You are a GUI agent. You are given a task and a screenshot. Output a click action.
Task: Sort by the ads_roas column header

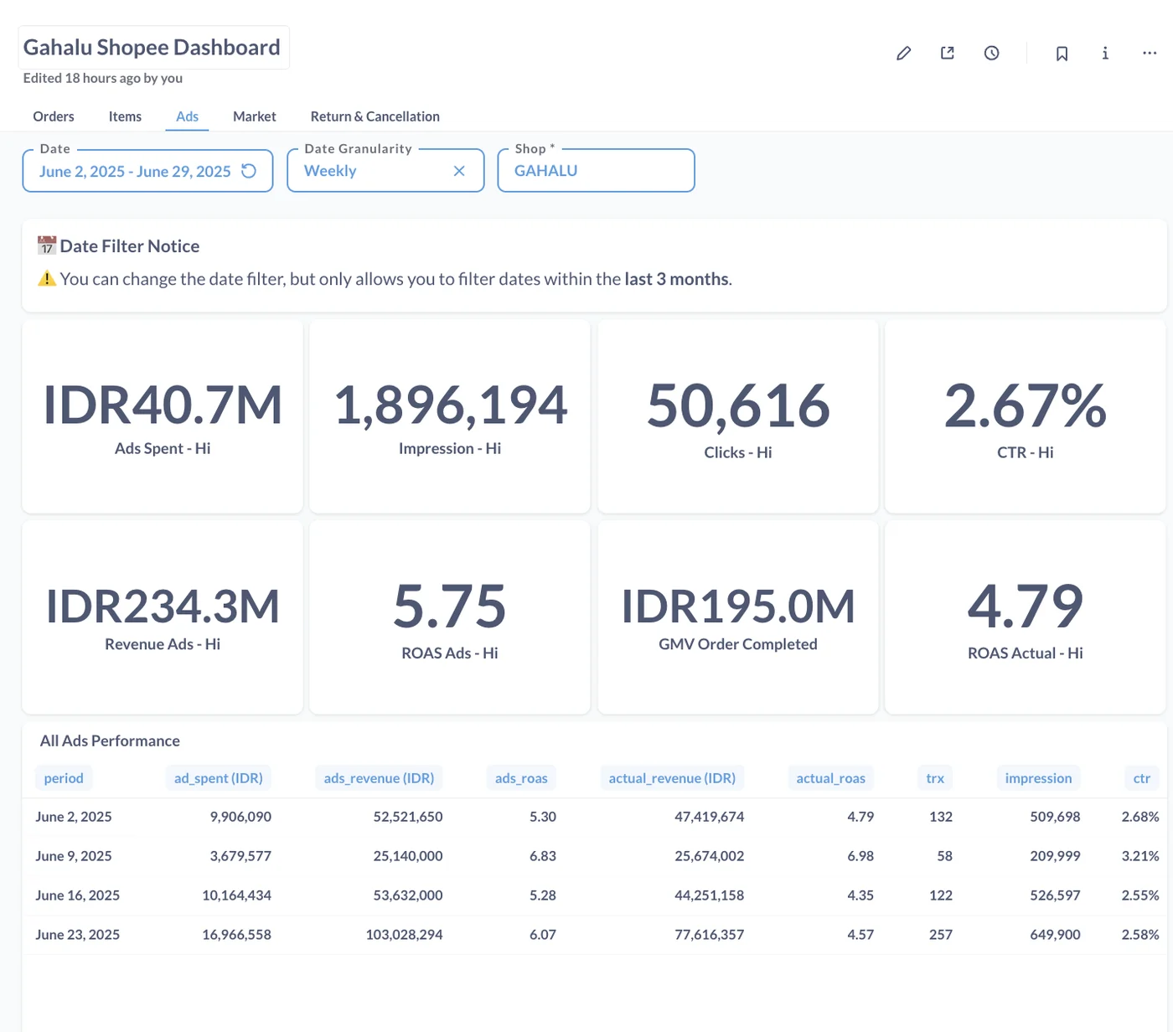(521, 778)
